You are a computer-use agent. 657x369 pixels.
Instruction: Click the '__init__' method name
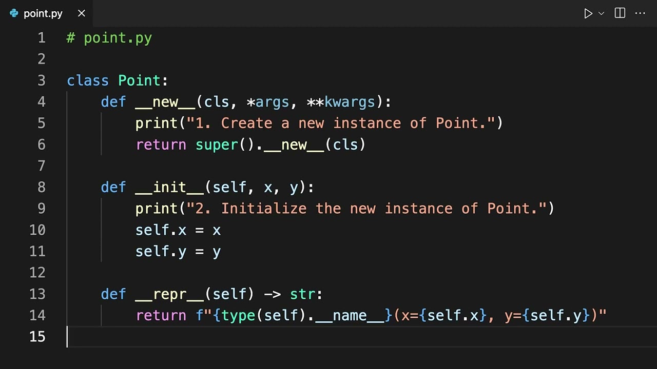[169, 187]
